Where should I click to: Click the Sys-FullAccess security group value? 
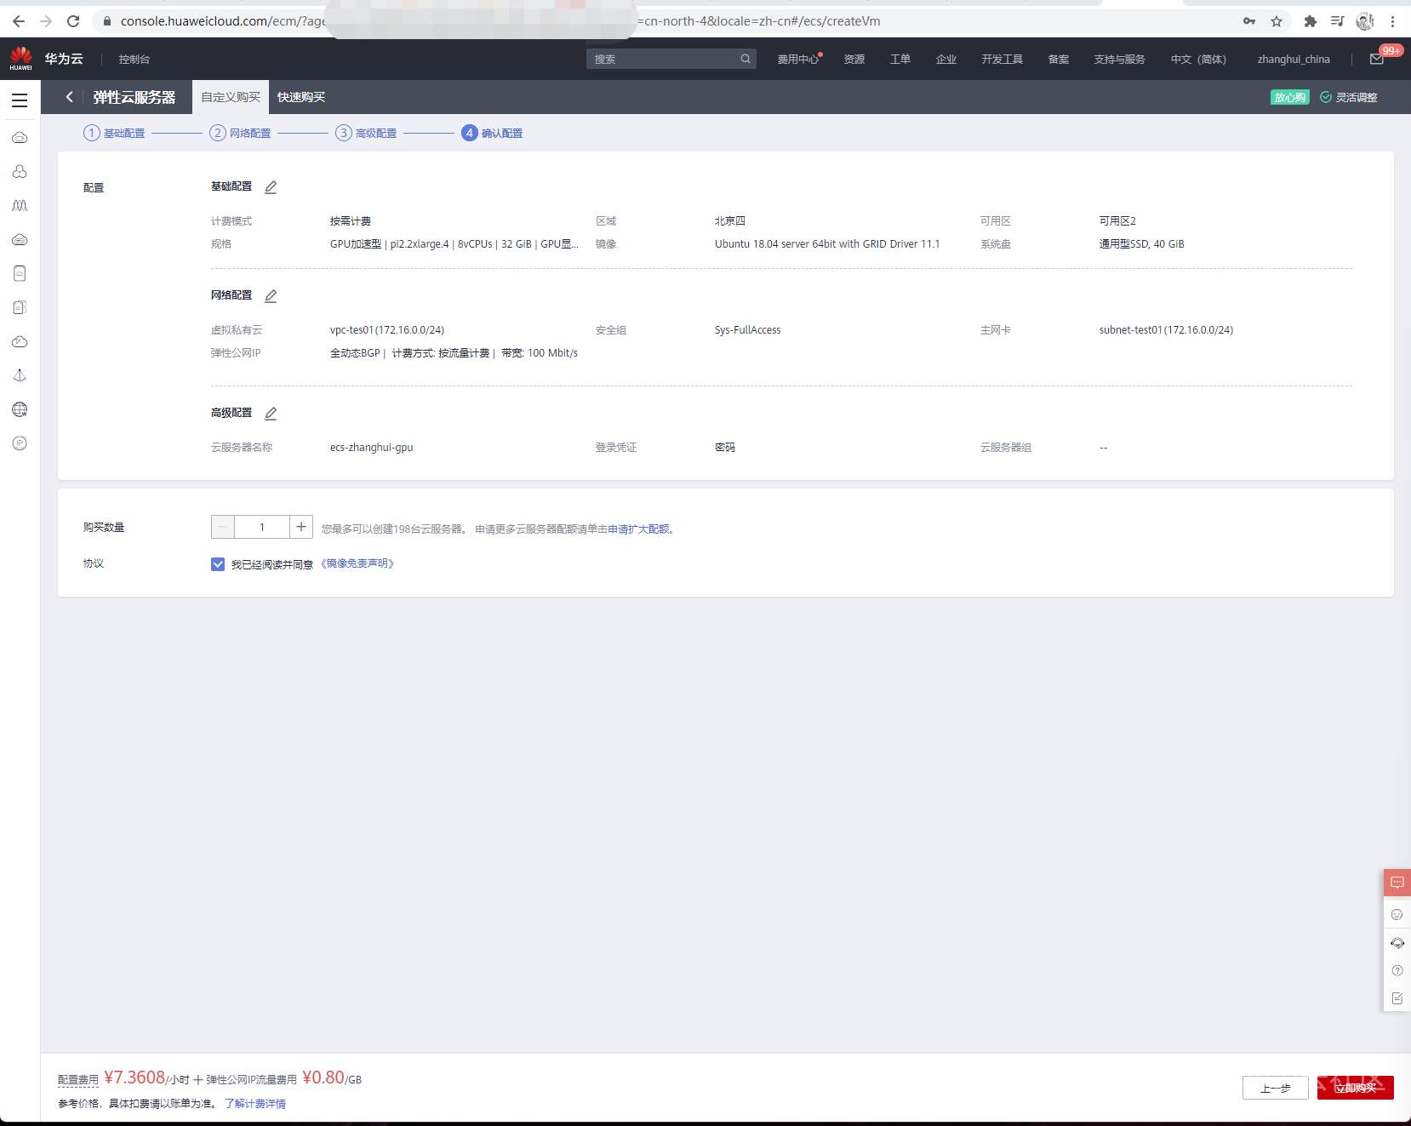pos(748,329)
